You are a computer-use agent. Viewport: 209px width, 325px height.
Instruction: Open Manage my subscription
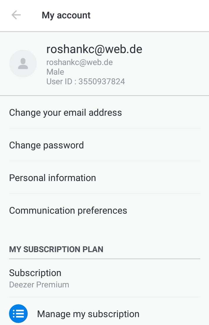pos(104,314)
